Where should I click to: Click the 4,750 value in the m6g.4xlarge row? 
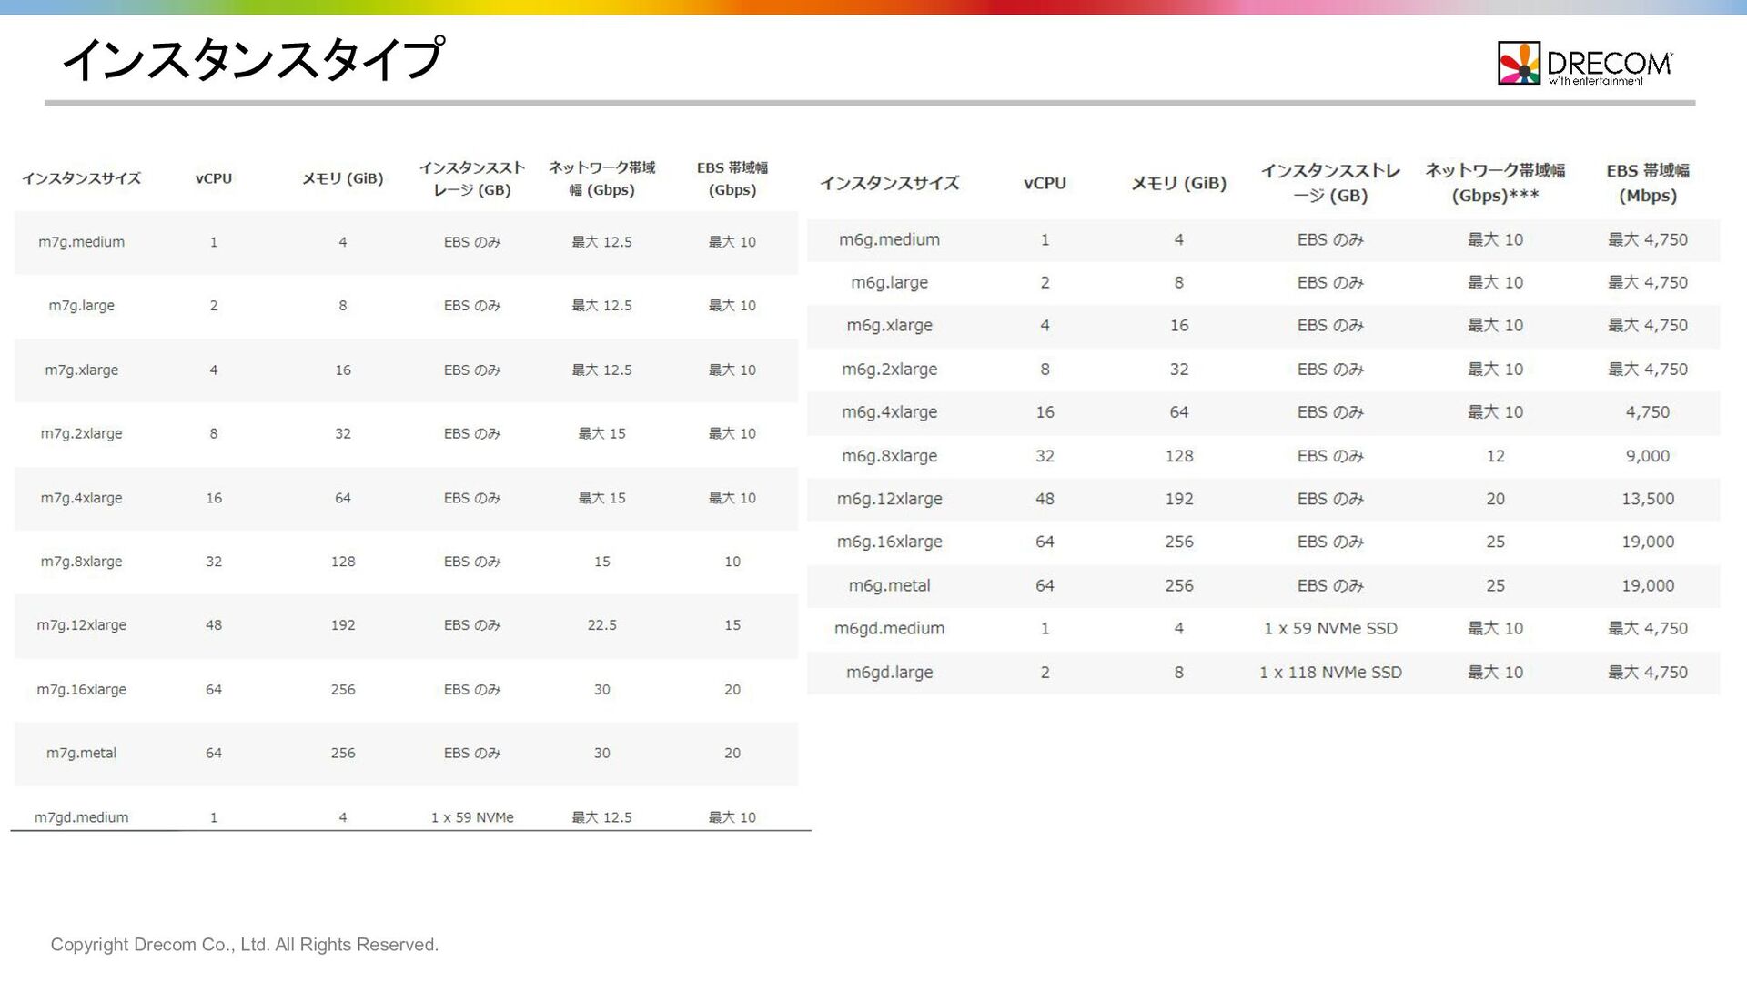[x=1647, y=411]
